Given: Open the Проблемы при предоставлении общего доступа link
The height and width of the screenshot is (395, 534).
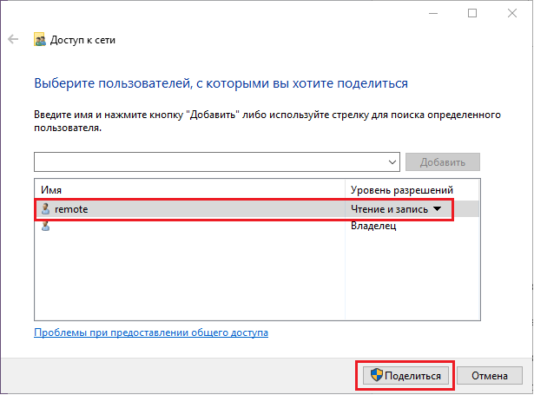Looking at the screenshot, I should coord(151,332).
